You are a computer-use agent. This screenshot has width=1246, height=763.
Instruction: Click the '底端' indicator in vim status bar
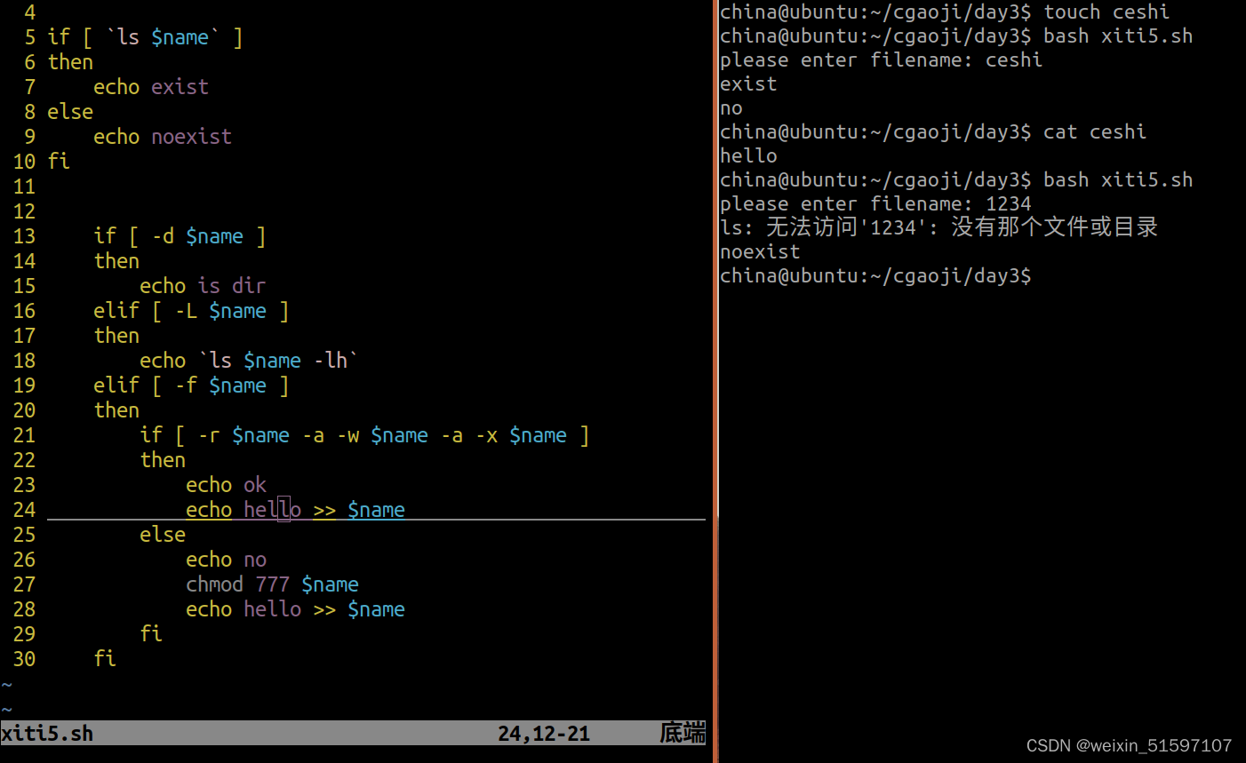[683, 734]
